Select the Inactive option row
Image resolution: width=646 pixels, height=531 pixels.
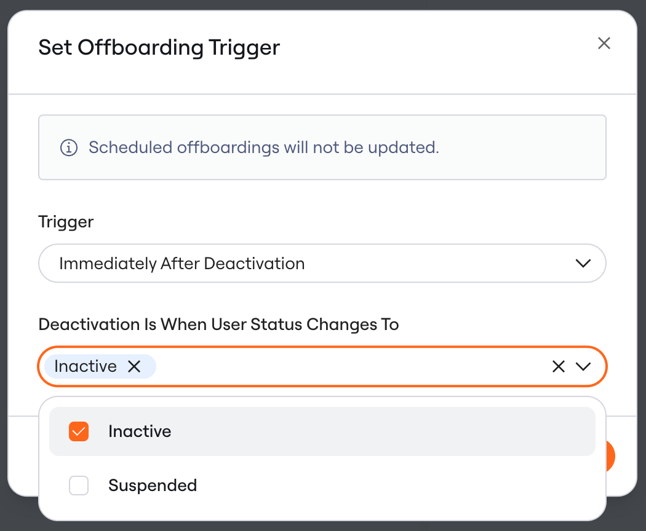click(322, 431)
